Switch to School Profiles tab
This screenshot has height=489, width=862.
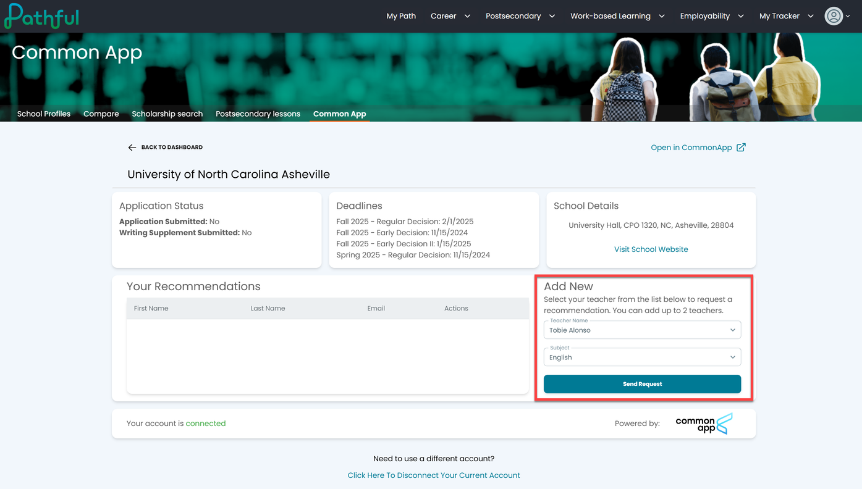44,114
